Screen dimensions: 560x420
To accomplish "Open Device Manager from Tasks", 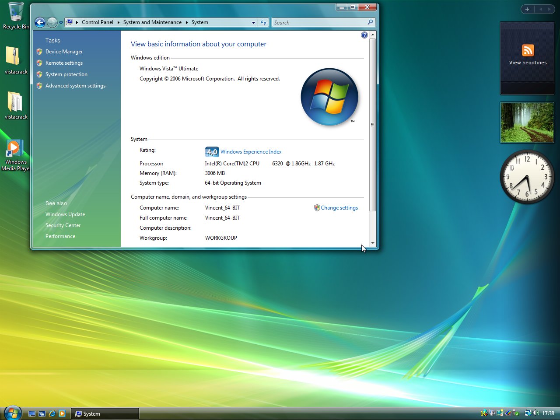I will pos(64,52).
